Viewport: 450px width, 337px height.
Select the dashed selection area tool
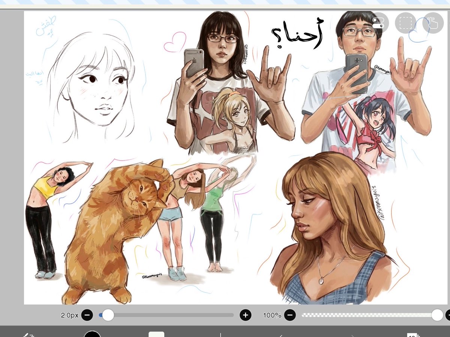pyautogui.click(x=405, y=22)
